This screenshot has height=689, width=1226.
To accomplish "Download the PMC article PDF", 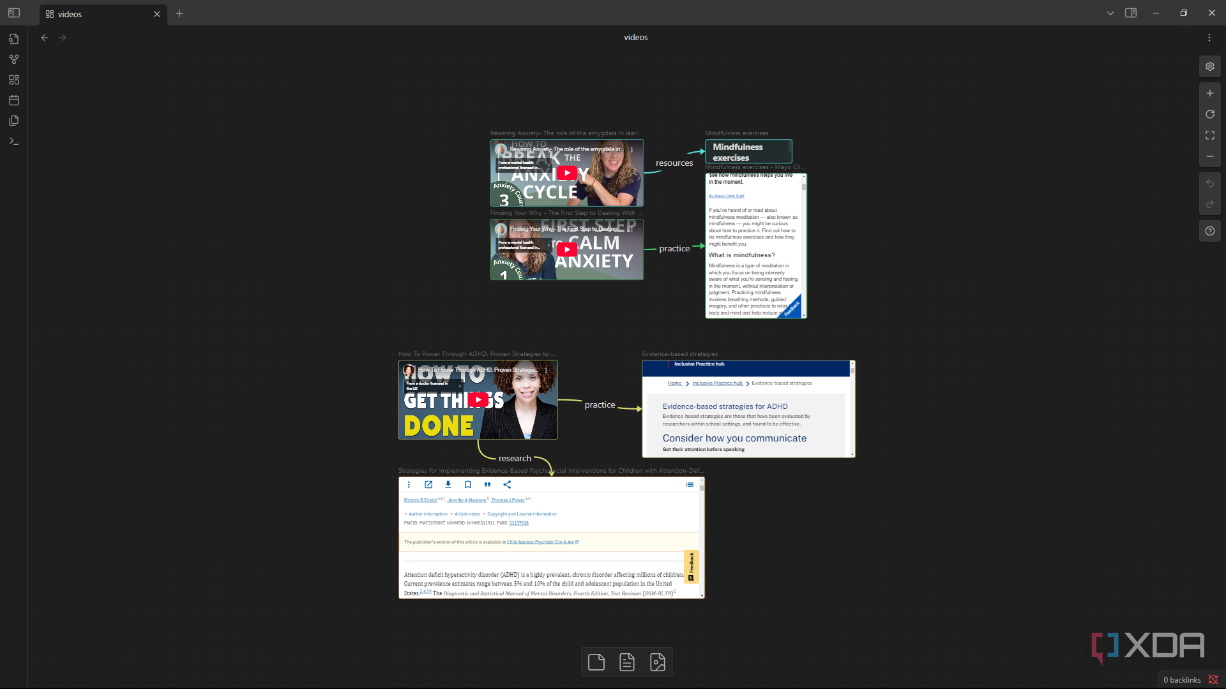I will (x=448, y=485).
